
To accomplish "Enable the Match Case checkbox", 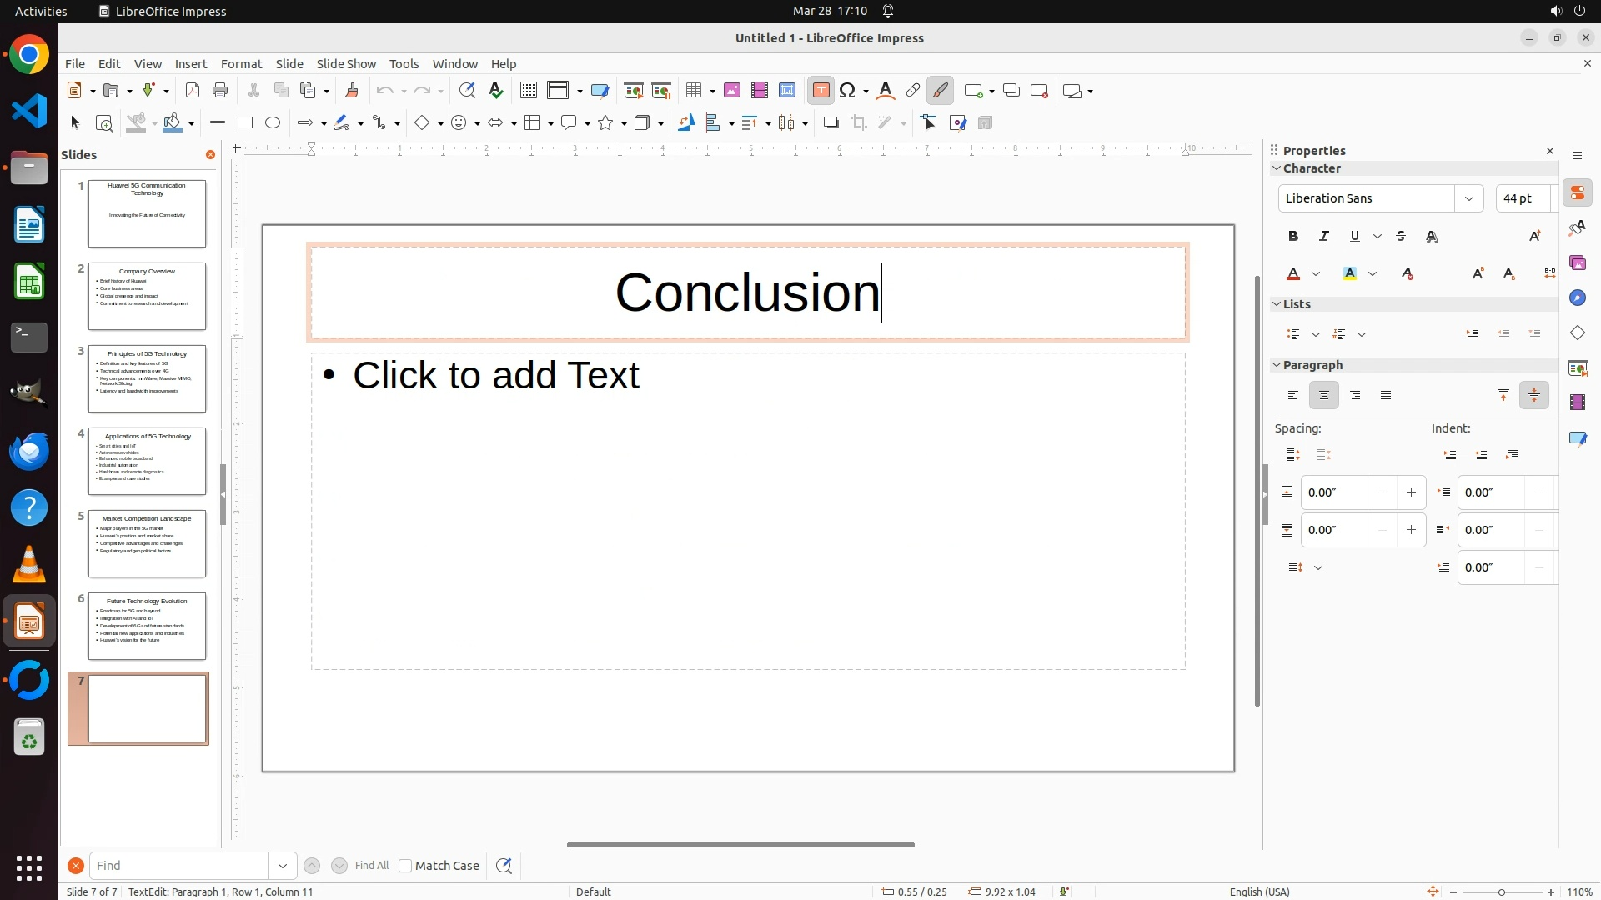I will [405, 866].
